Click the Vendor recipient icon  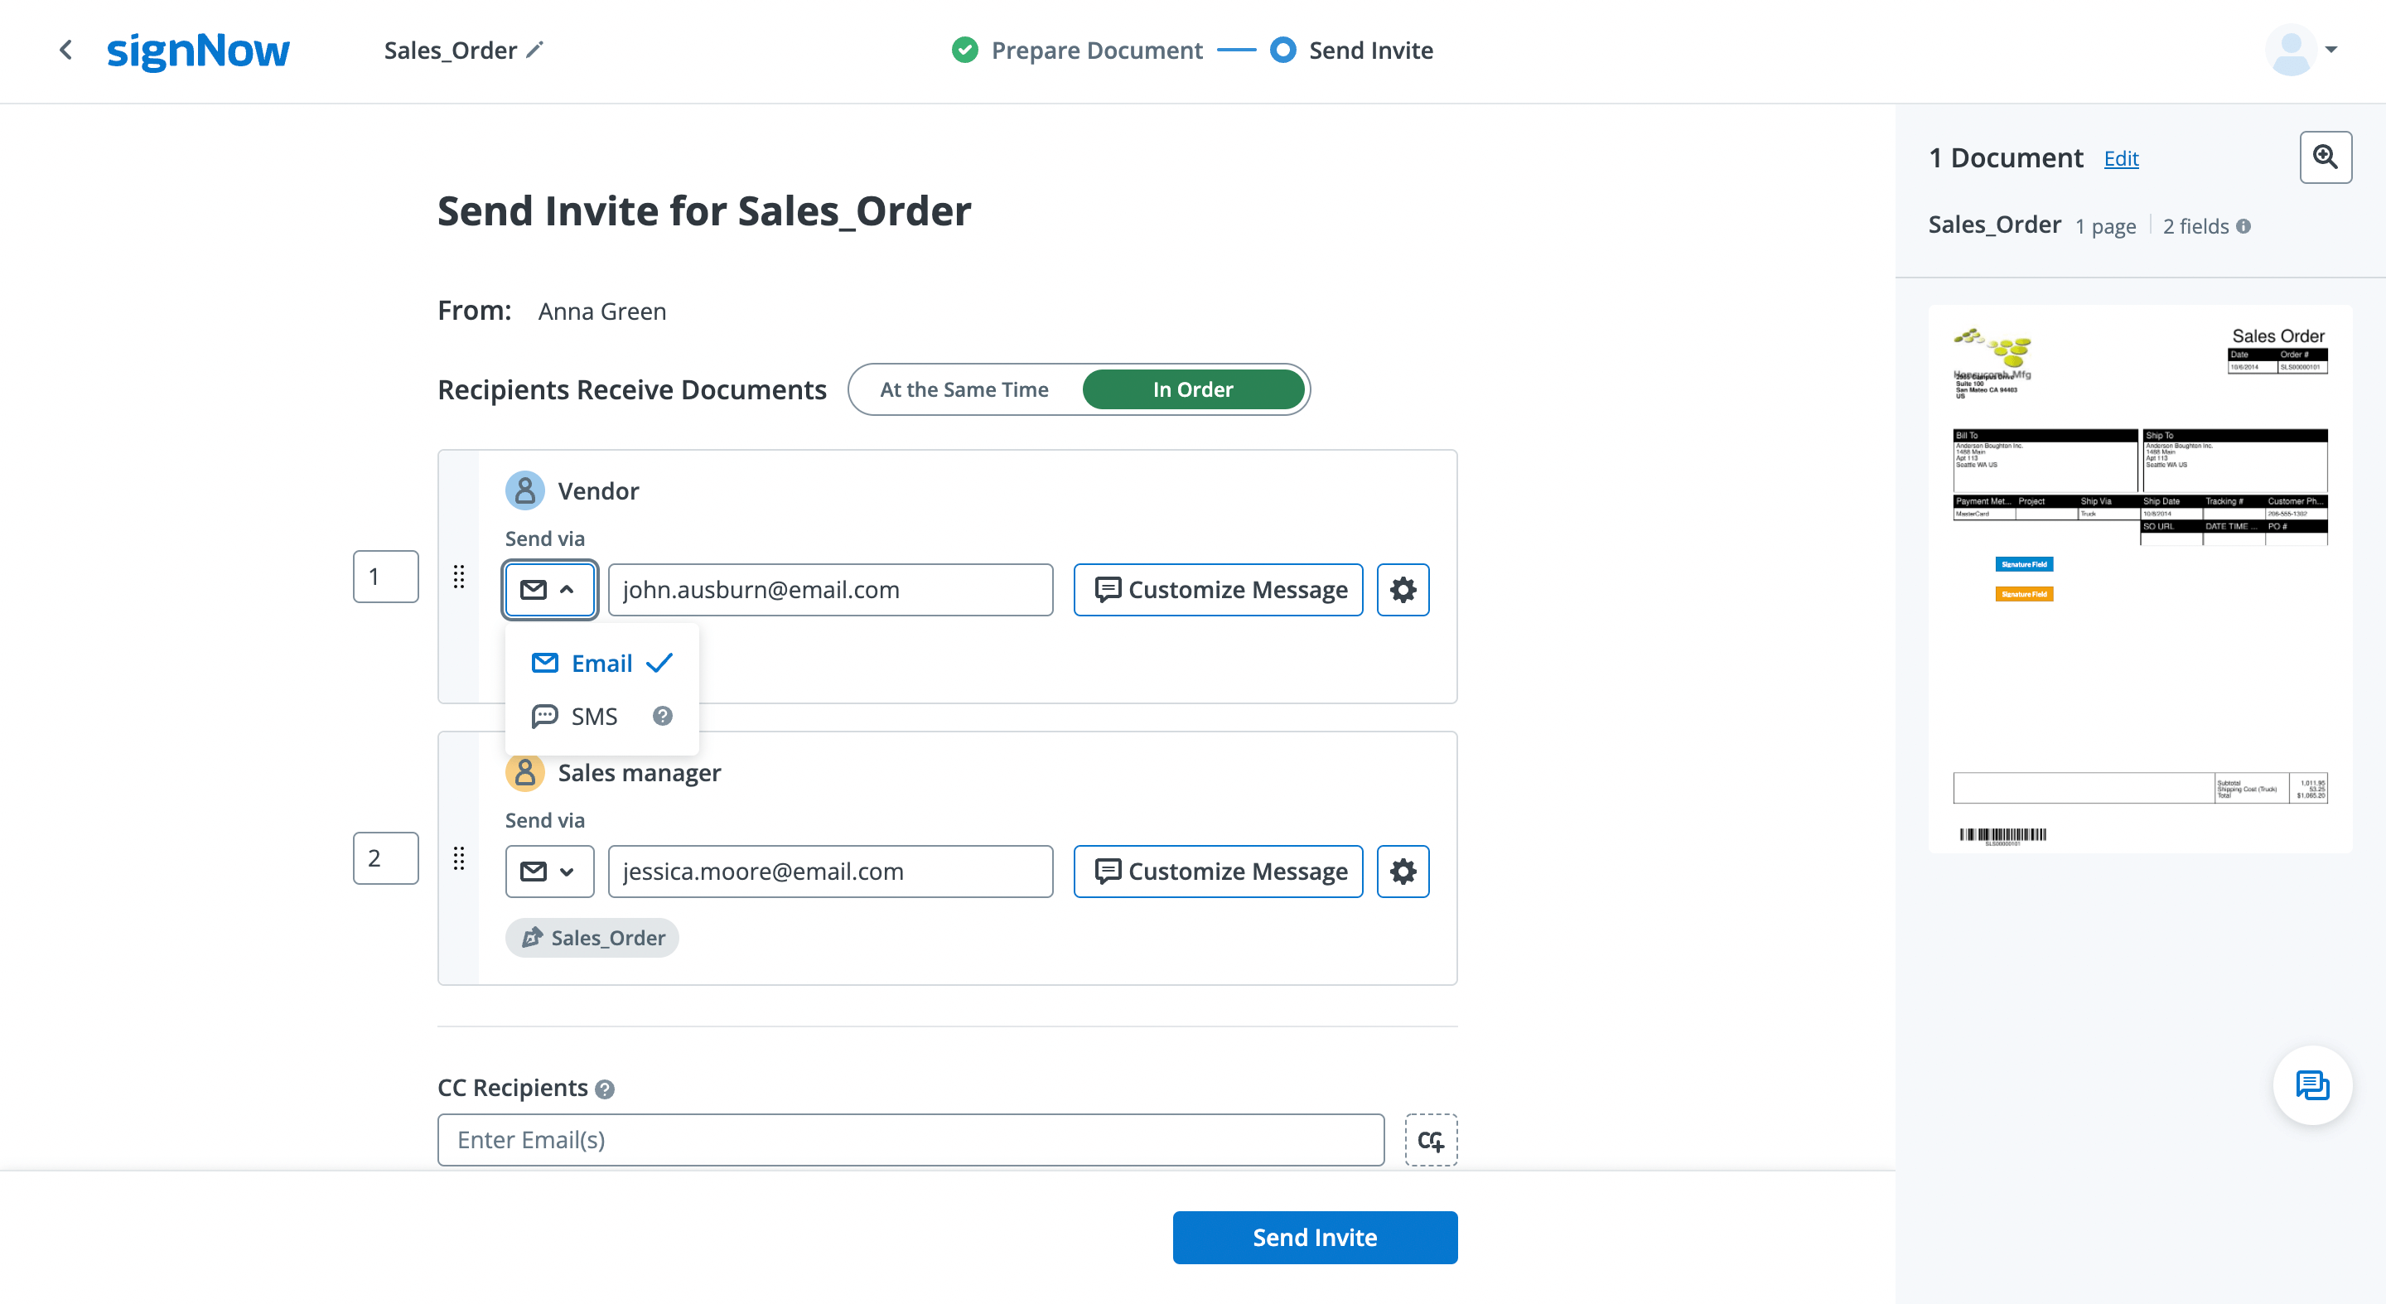(524, 490)
